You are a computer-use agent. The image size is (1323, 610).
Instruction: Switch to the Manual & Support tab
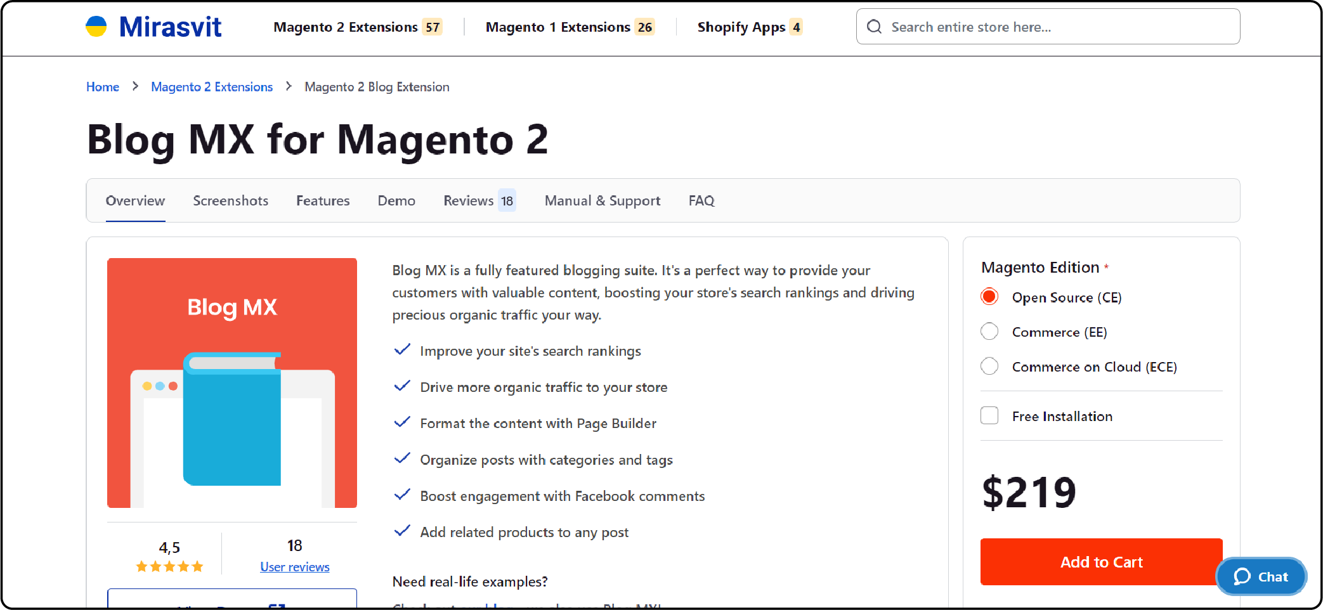603,200
